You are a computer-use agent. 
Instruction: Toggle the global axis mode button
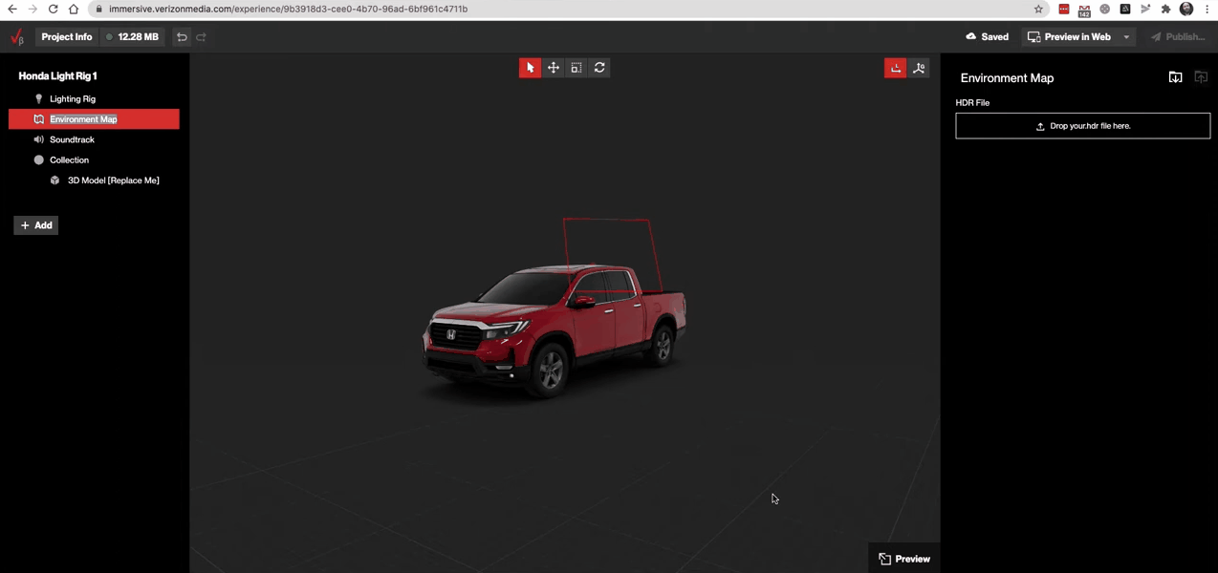click(x=919, y=68)
